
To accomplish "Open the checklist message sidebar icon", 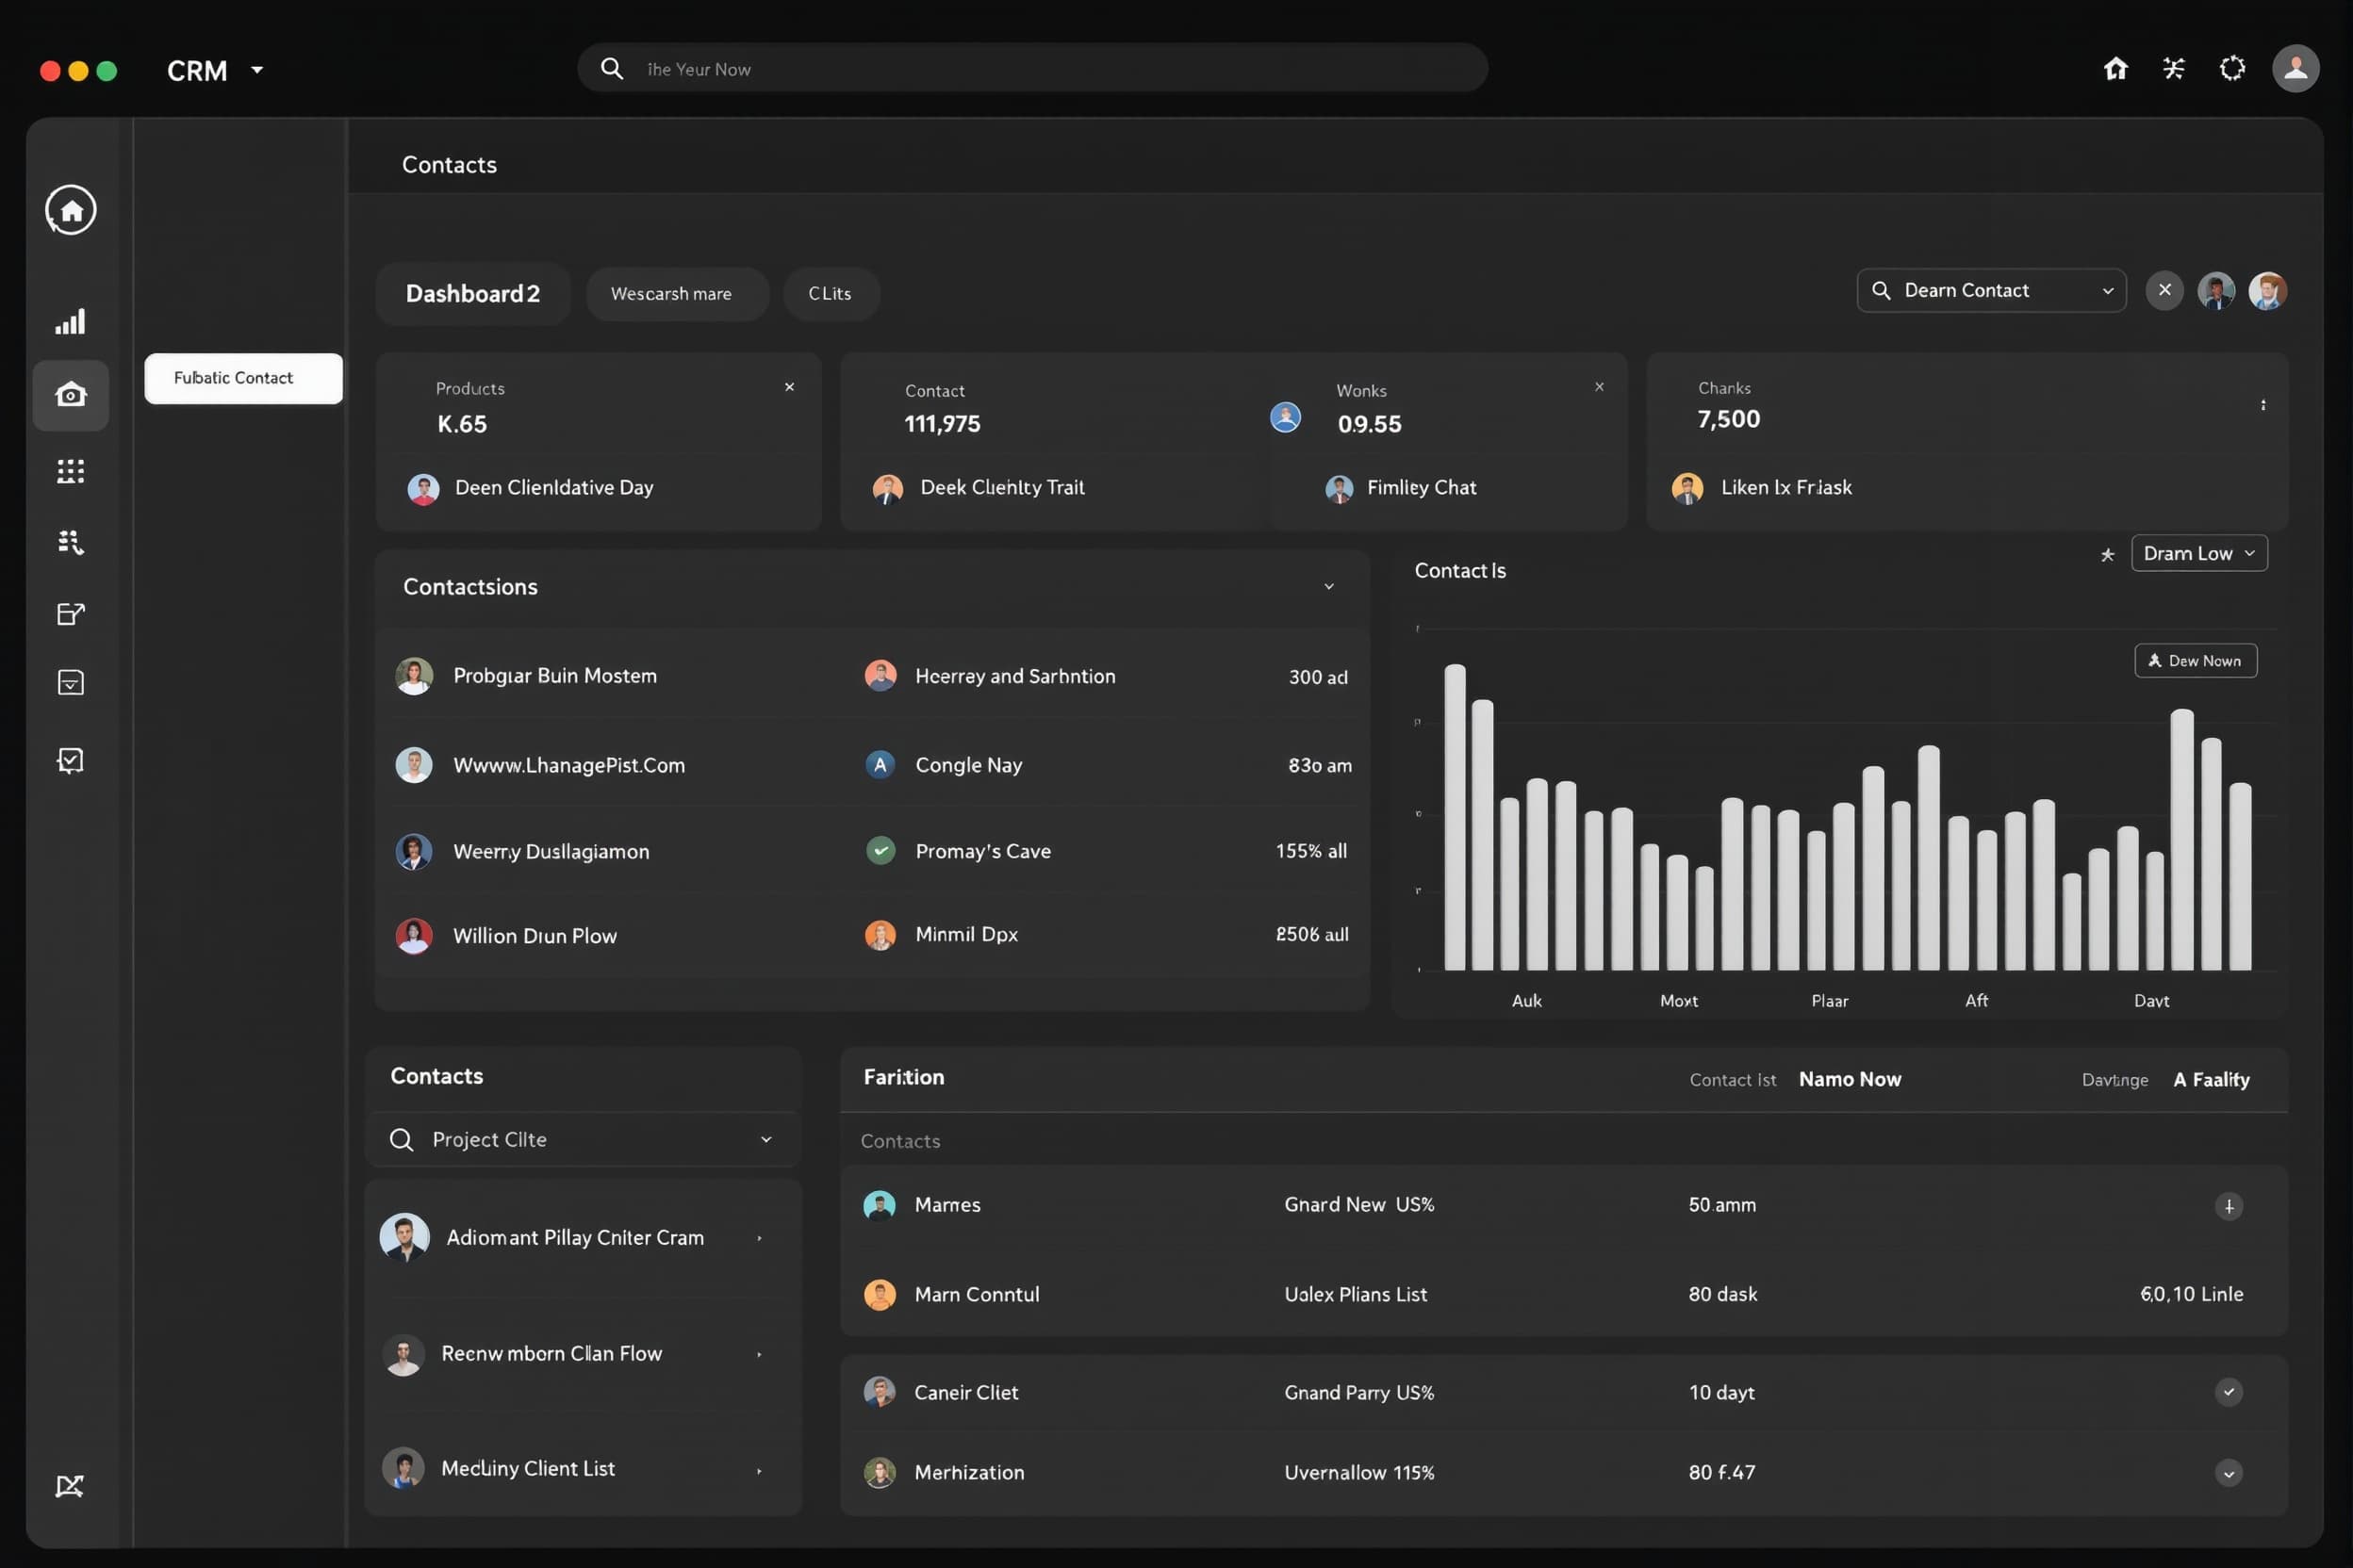I will 70,761.
